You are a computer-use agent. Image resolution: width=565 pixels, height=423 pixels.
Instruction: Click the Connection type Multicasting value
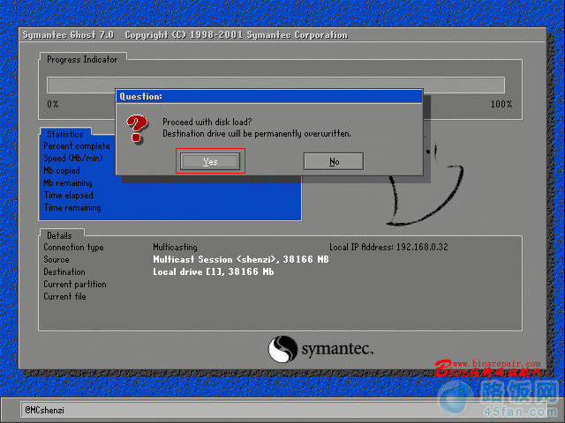click(x=175, y=248)
